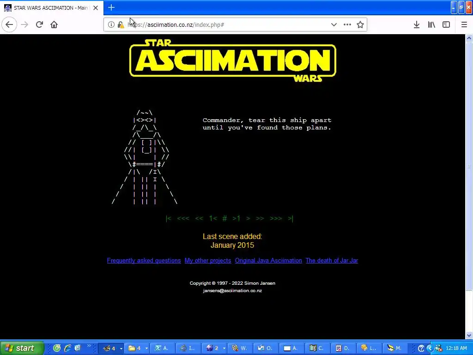
Task: Open a new tab with plus button
Action: click(x=111, y=7)
